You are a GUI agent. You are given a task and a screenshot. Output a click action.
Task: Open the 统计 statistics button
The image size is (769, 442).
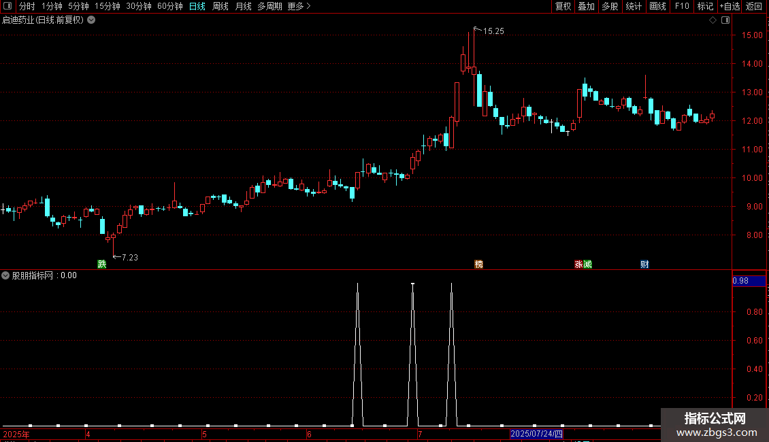[634, 6]
